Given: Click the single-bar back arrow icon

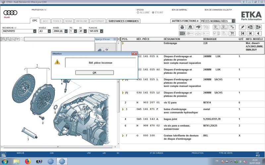Looking at the screenshot, I should point(250,33).
